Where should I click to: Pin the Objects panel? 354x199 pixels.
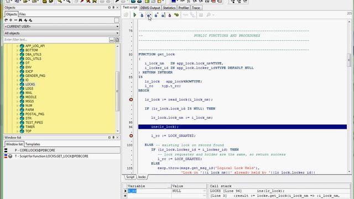(x=113, y=7)
